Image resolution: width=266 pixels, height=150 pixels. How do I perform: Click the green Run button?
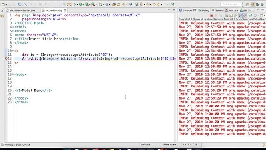click(x=81, y=5)
